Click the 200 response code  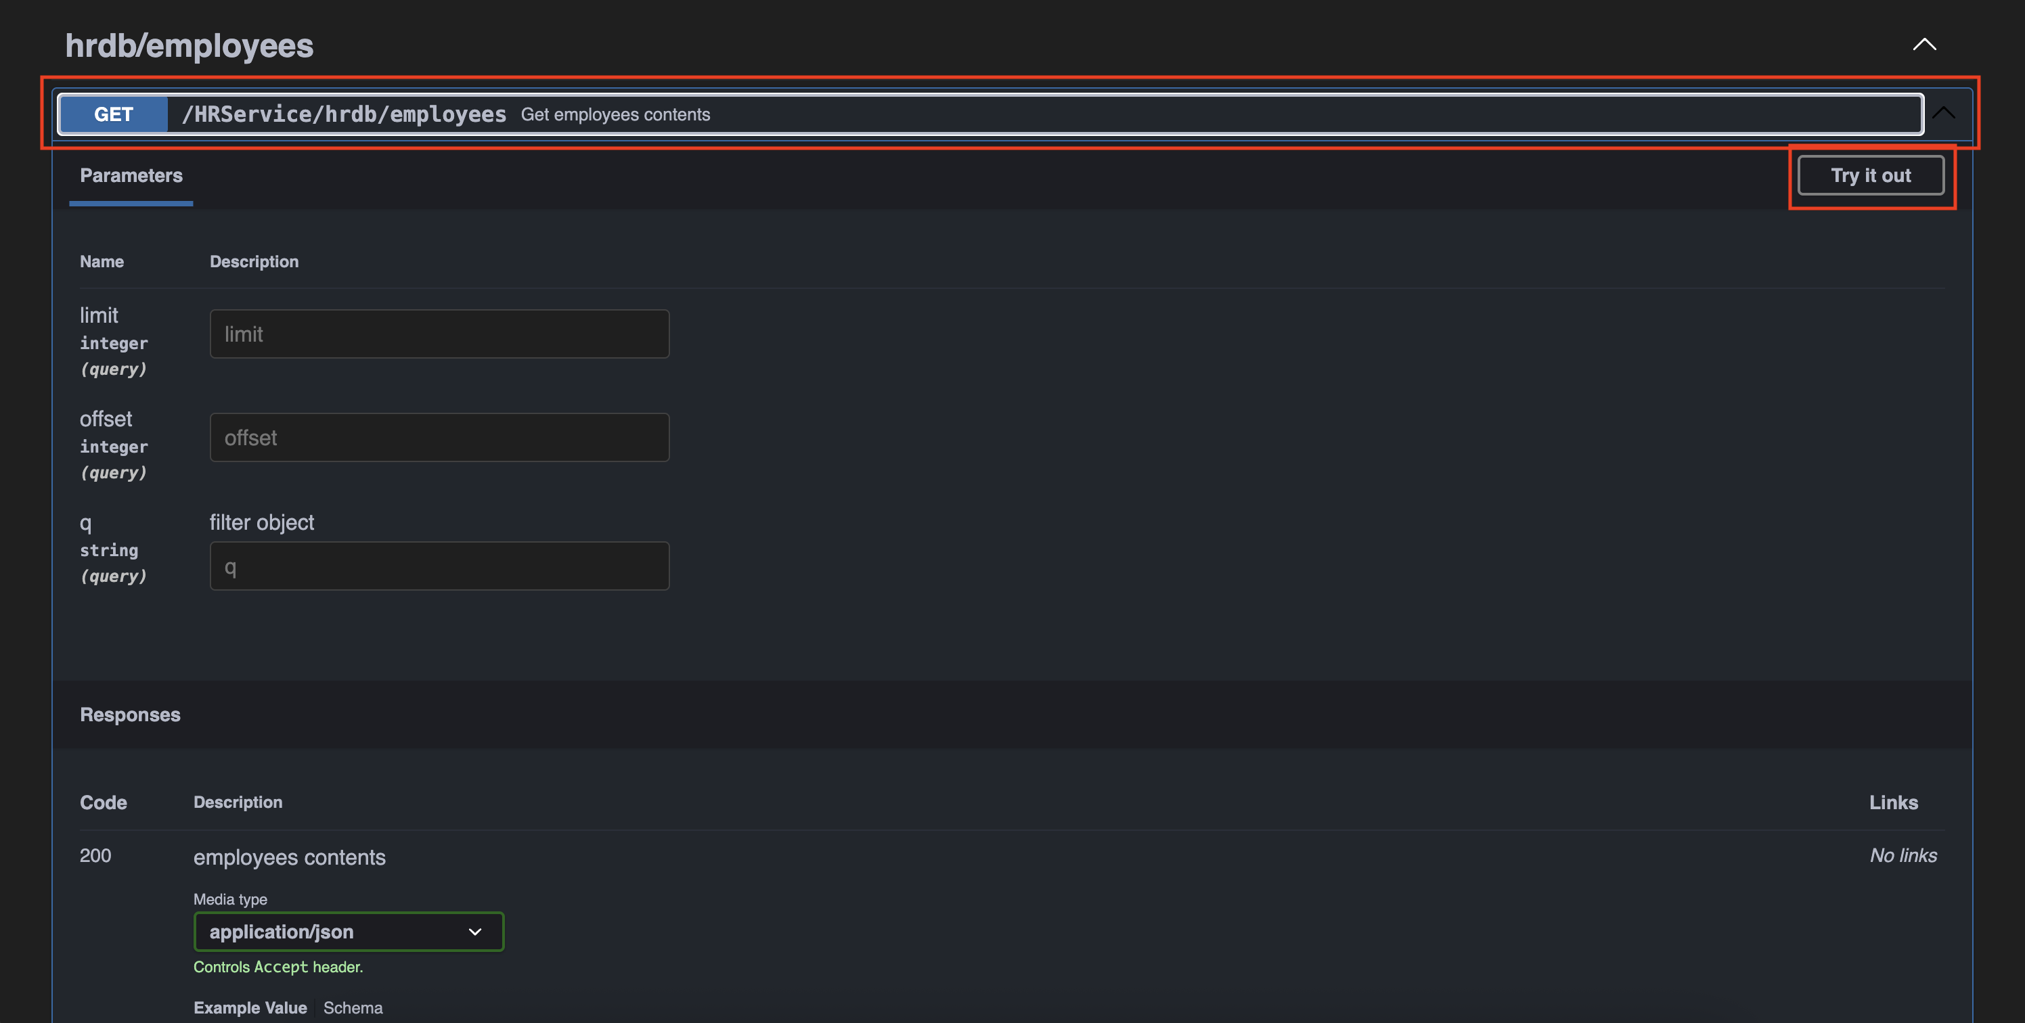coord(95,856)
